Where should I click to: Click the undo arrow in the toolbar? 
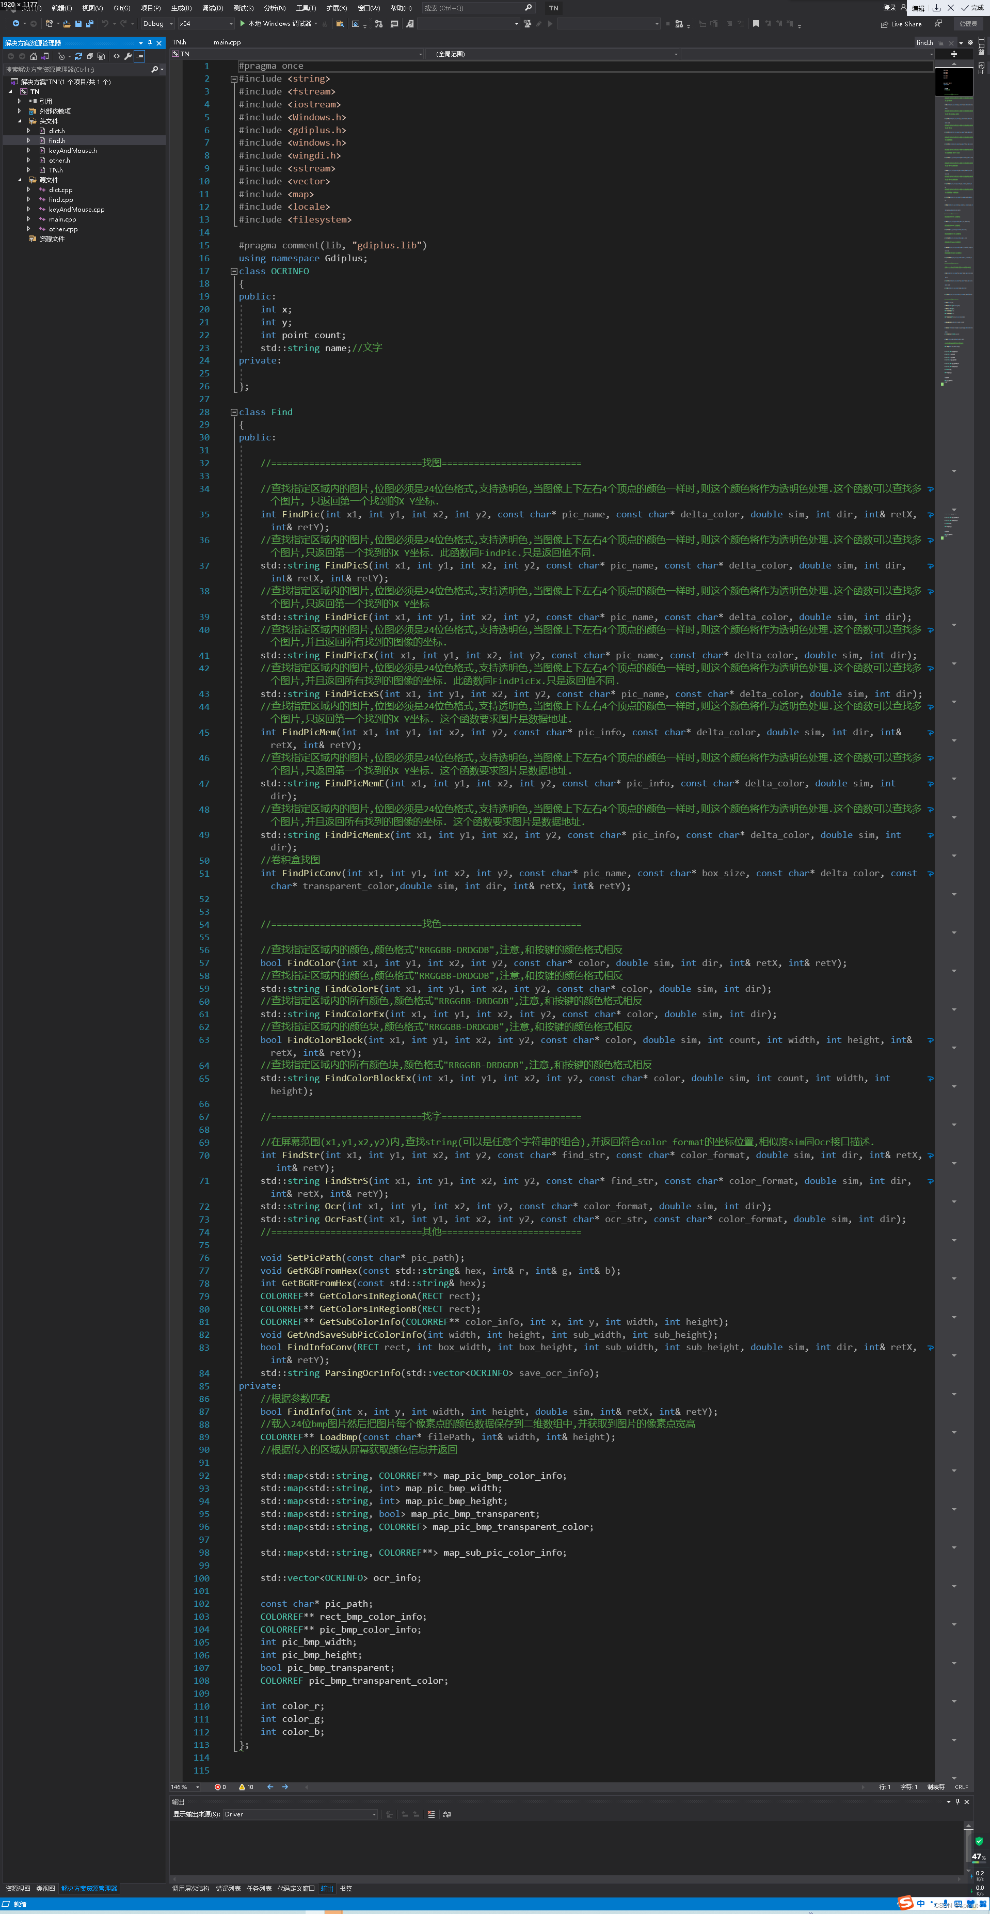click(105, 24)
